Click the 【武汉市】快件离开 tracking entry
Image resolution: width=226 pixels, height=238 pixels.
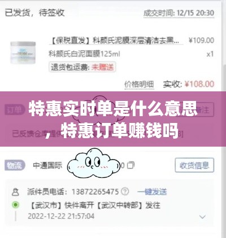click(95, 205)
